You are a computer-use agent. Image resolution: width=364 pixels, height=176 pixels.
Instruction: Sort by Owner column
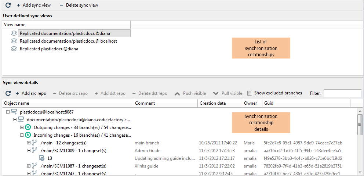(252, 103)
